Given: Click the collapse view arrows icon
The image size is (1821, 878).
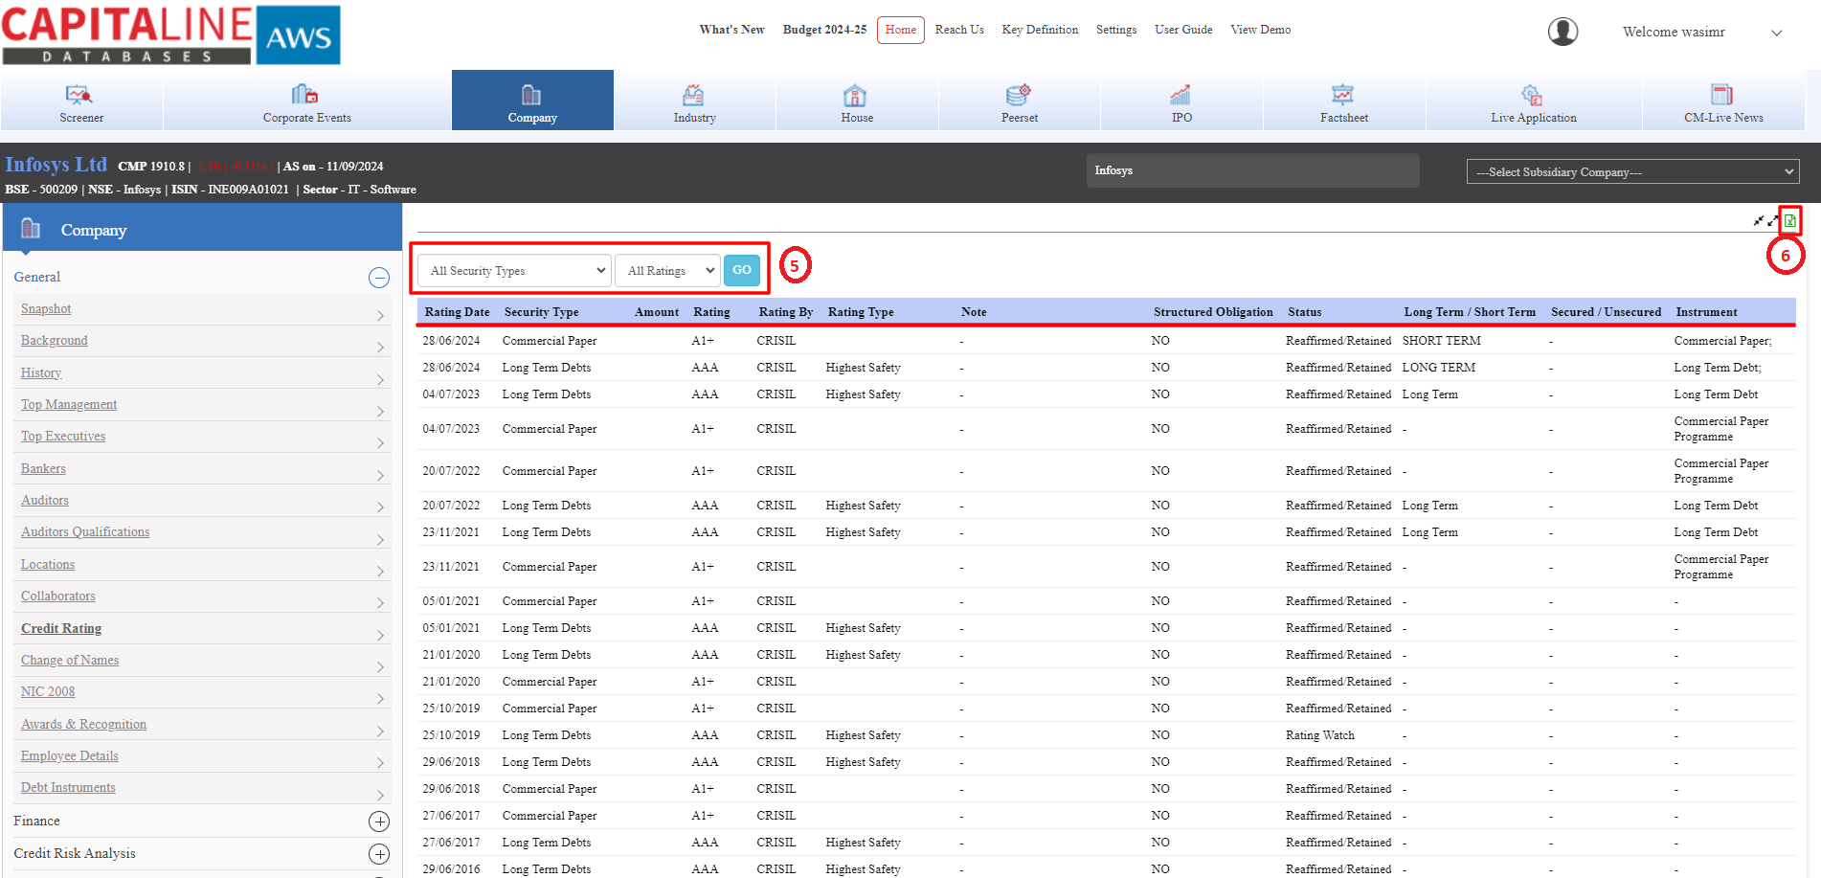Looking at the screenshot, I should coord(1759,220).
